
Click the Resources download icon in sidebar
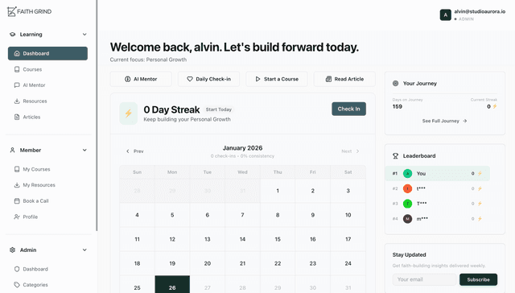[17, 101]
